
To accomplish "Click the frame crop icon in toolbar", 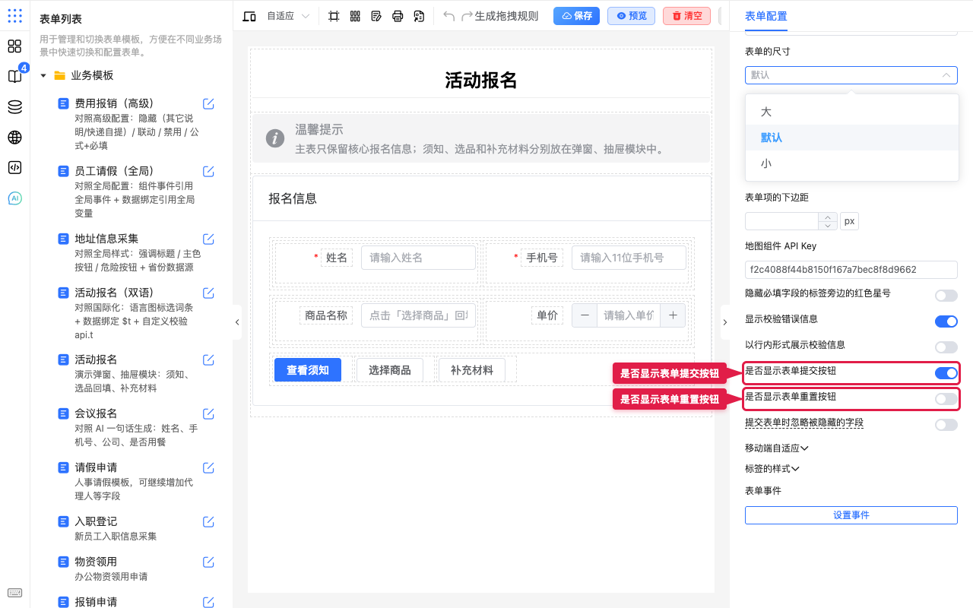I will pyautogui.click(x=334, y=16).
